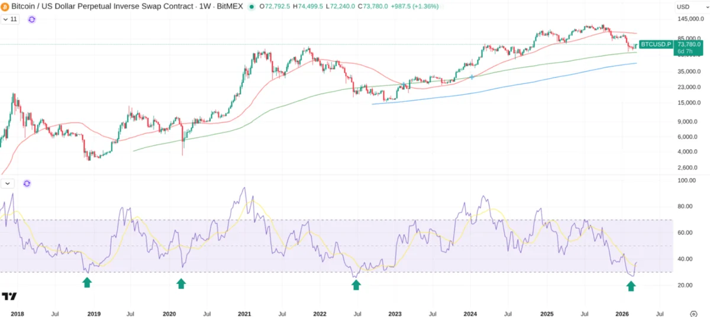Viewport: 710px width, 317px height.
Task: Click the green arrow marker near 2020
Action: (181, 284)
